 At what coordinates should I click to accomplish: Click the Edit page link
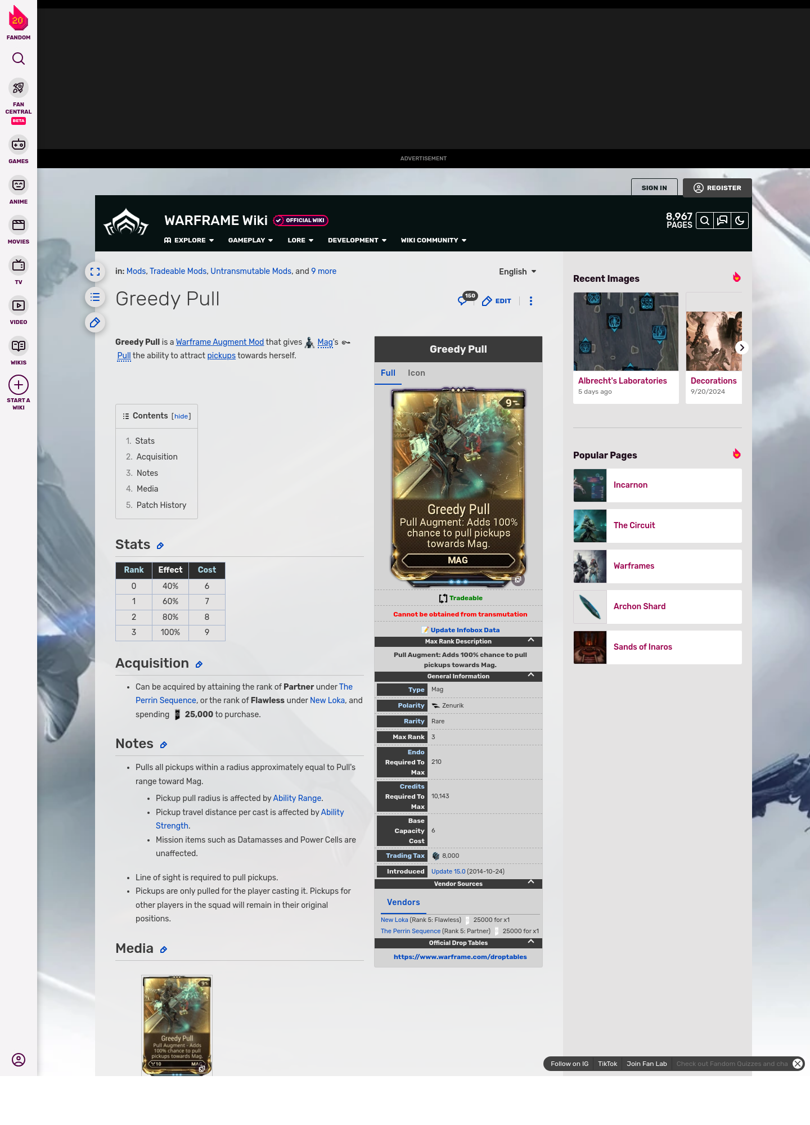[497, 301]
